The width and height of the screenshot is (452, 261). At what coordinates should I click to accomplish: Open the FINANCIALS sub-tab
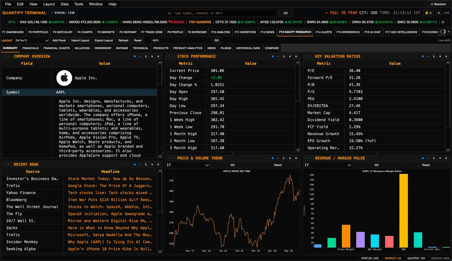(x=31, y=48)
